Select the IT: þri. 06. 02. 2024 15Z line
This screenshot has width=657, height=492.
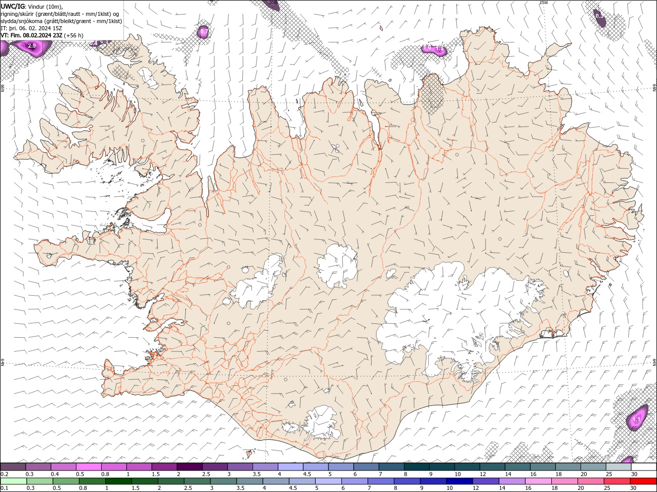32,28
